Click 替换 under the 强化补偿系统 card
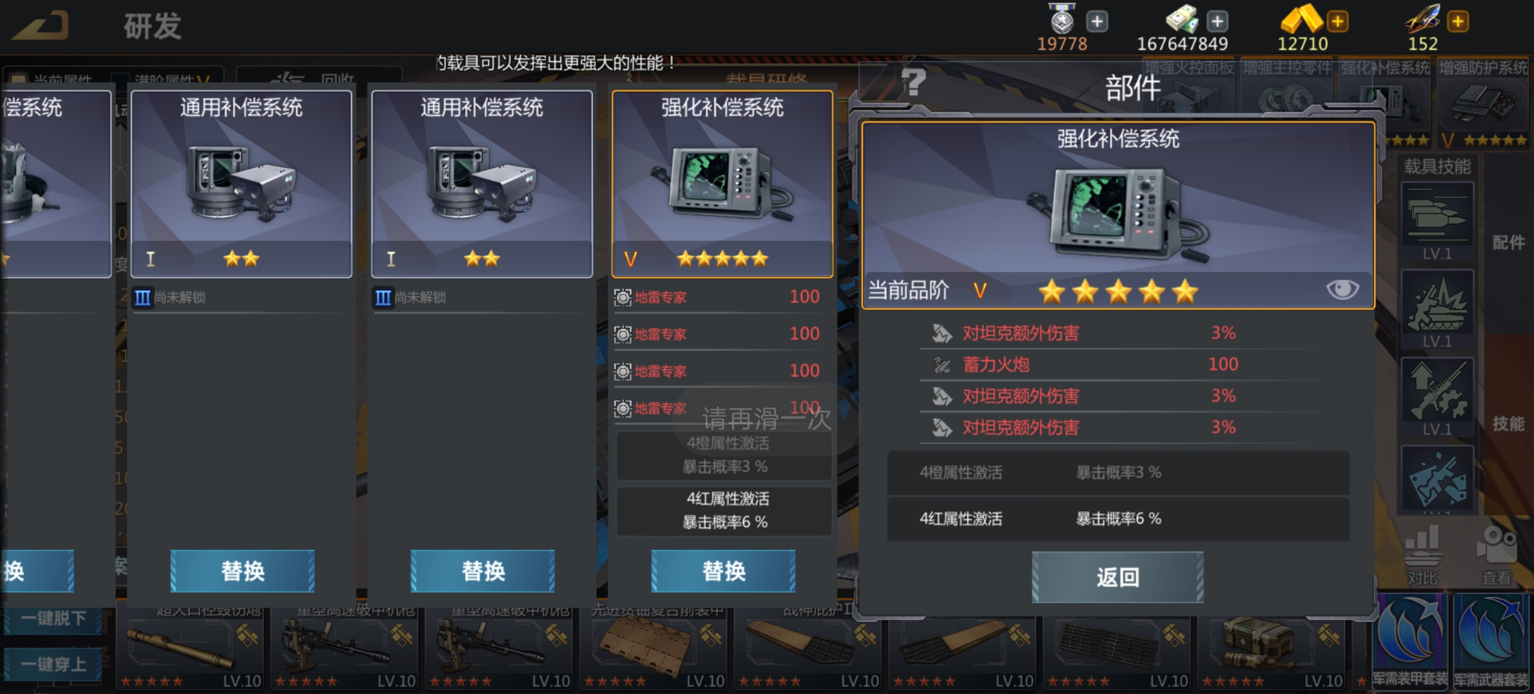Screen dimensions: 1534x694 (x=723, y=571)
